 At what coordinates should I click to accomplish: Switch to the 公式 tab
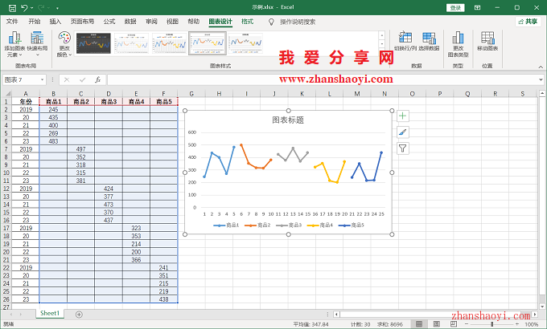point(109,22)
